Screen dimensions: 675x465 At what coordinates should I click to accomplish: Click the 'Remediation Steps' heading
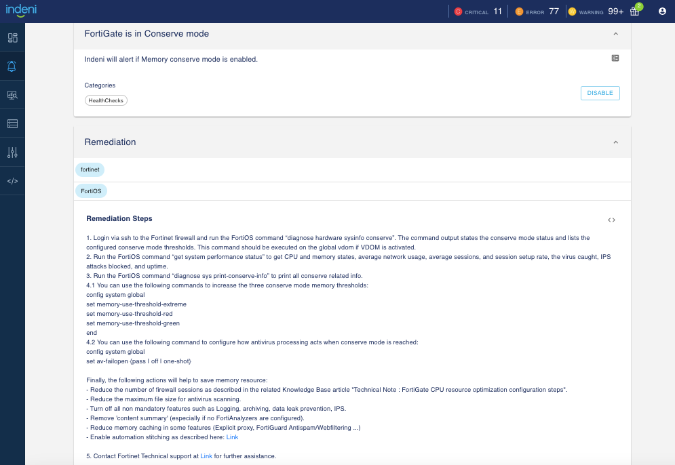click(x=119, y=218)
